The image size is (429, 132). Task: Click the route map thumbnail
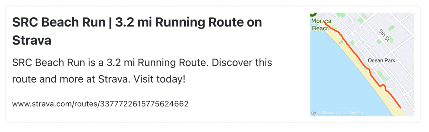(x=362, y=64)
